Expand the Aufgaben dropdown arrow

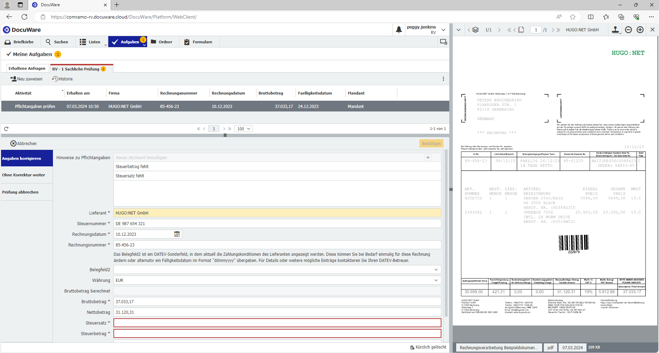pos(144,45)
